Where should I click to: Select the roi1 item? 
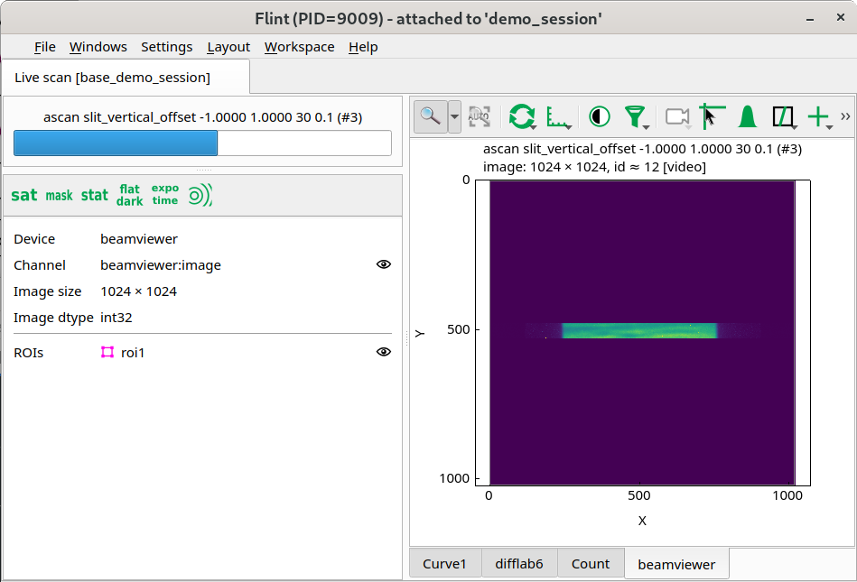point(124,353)
